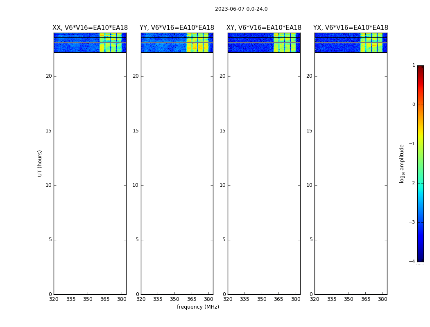Screen dimensions: 430x327
Task: Select the YX, V6*V16=EA10*EA18 panel title
Action: click(x=351, y=28)
